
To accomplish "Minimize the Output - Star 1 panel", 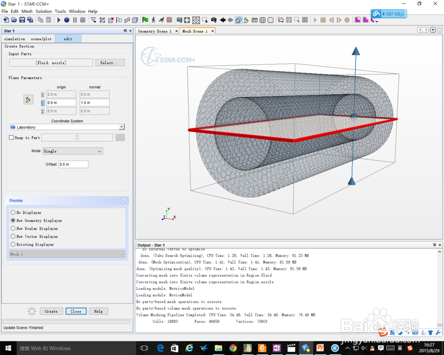I will [x=435, y=245].
